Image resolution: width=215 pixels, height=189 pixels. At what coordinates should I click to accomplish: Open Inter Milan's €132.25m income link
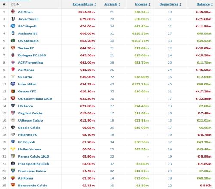pyautogui.click(x=141, y=84)
